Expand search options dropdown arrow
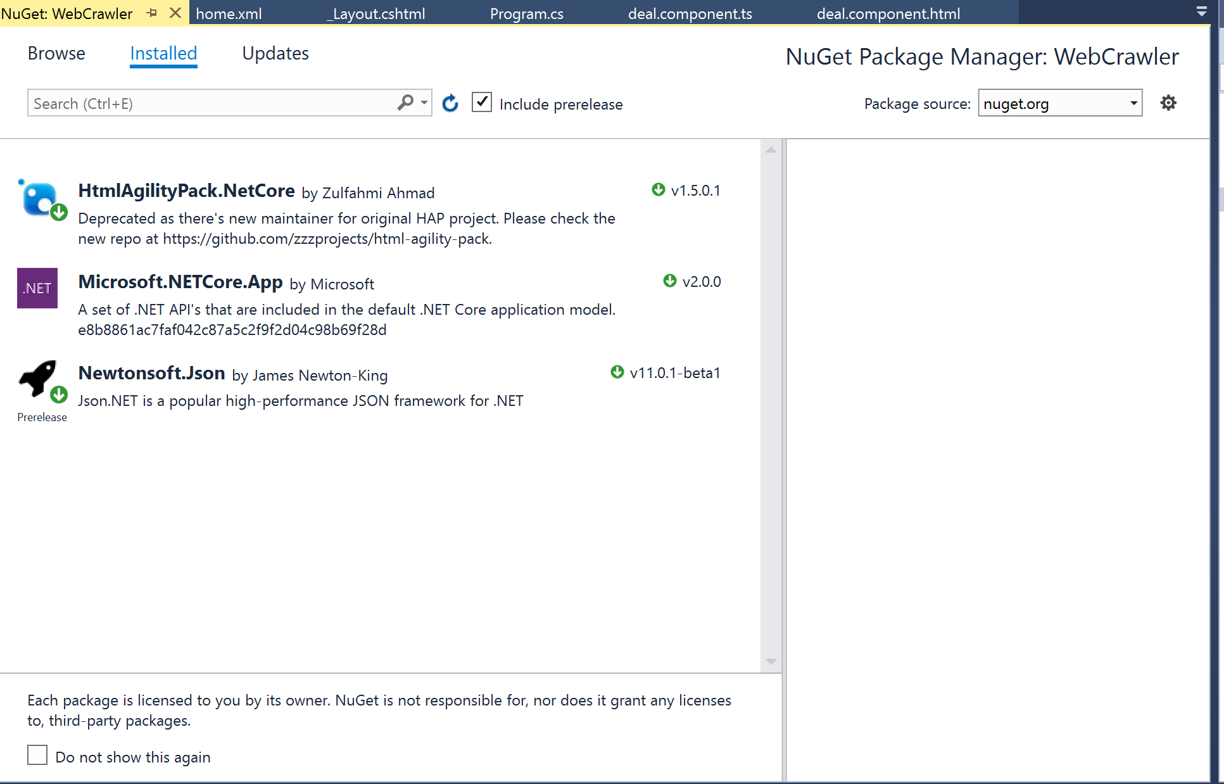Image resolution: width=1224 pixels, height=784 pixels. click(424, 103)
